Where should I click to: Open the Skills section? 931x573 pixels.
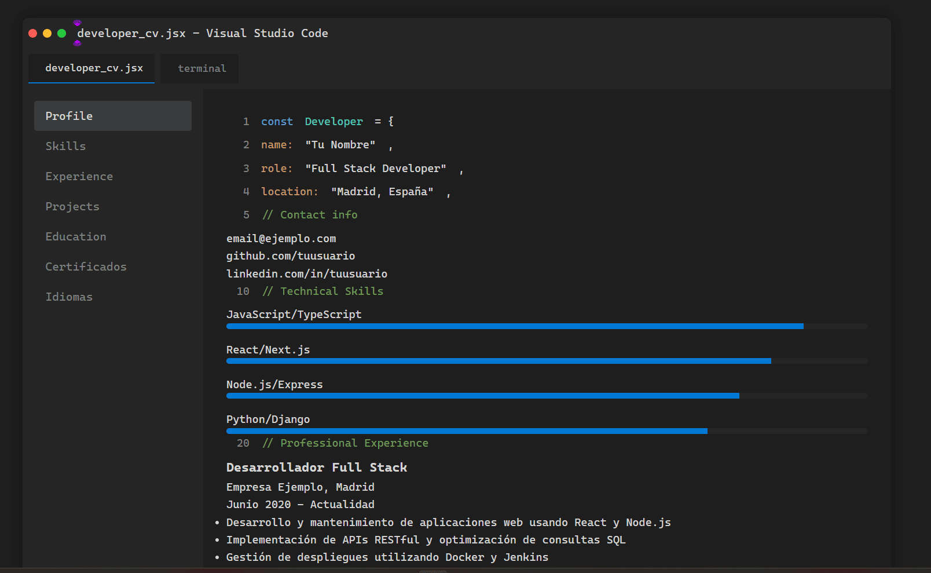click(113, 146)
